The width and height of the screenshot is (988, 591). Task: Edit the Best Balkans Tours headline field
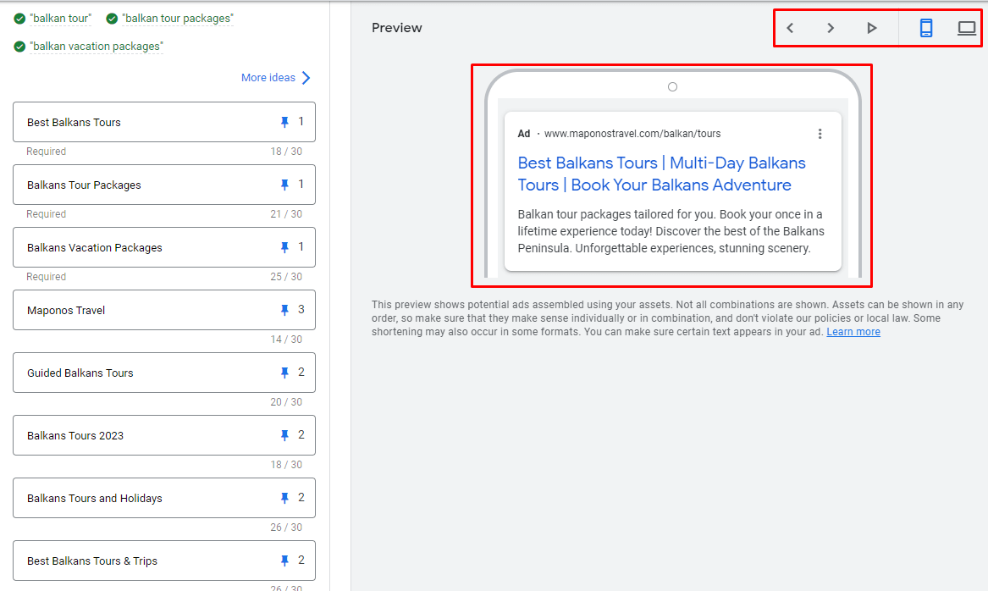(x=164, y=122)
